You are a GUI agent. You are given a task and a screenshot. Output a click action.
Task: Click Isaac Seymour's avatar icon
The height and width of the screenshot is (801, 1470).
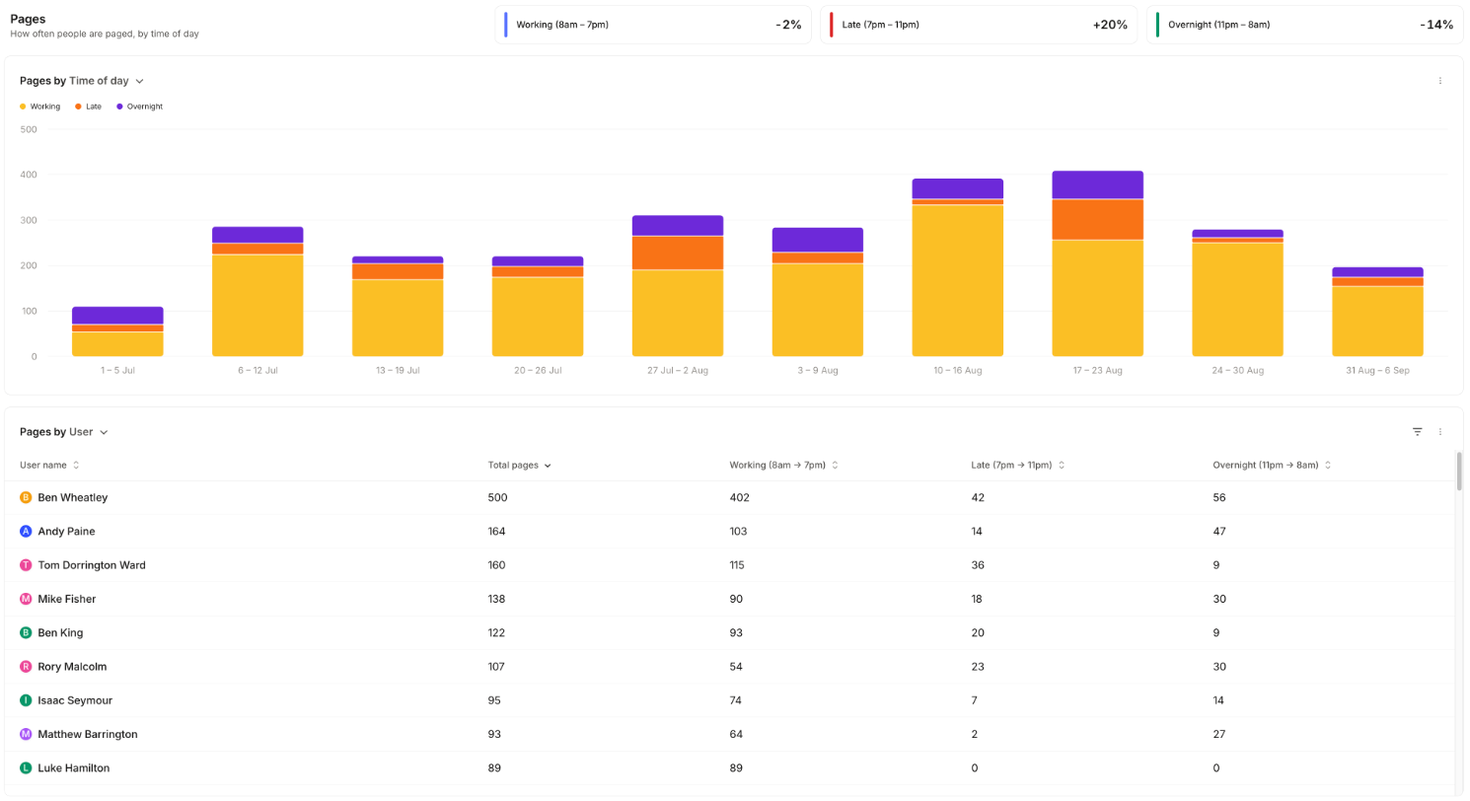pyautogui.click(x=26, y=700)
